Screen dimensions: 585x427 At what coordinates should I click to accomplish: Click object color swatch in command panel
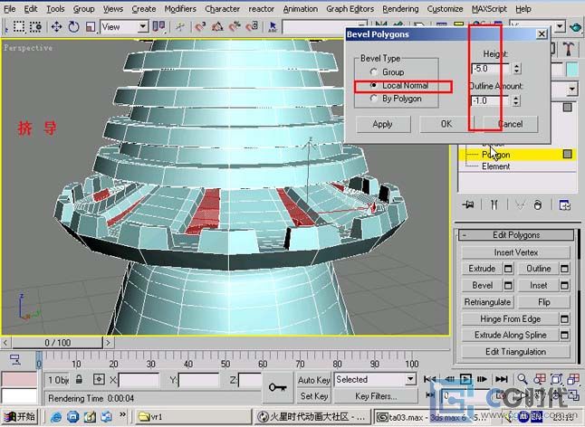tap(572, 70)
